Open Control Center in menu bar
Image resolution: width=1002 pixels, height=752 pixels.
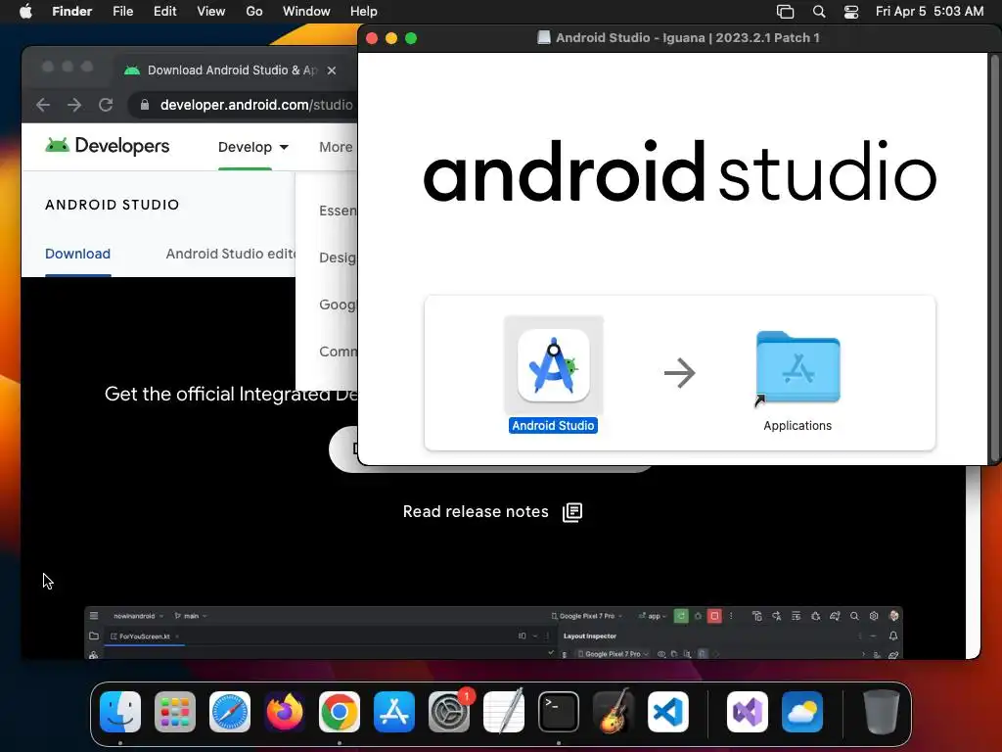pyautogui.click(x=851, y=12)
